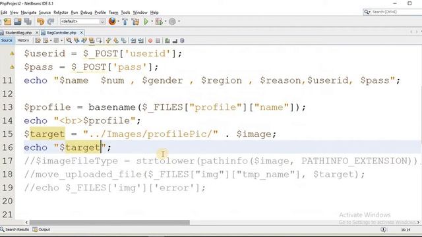The image size is (422, 237).
Task: Click the Find Previous Occurrence icon
Action: tap(76, 41)
